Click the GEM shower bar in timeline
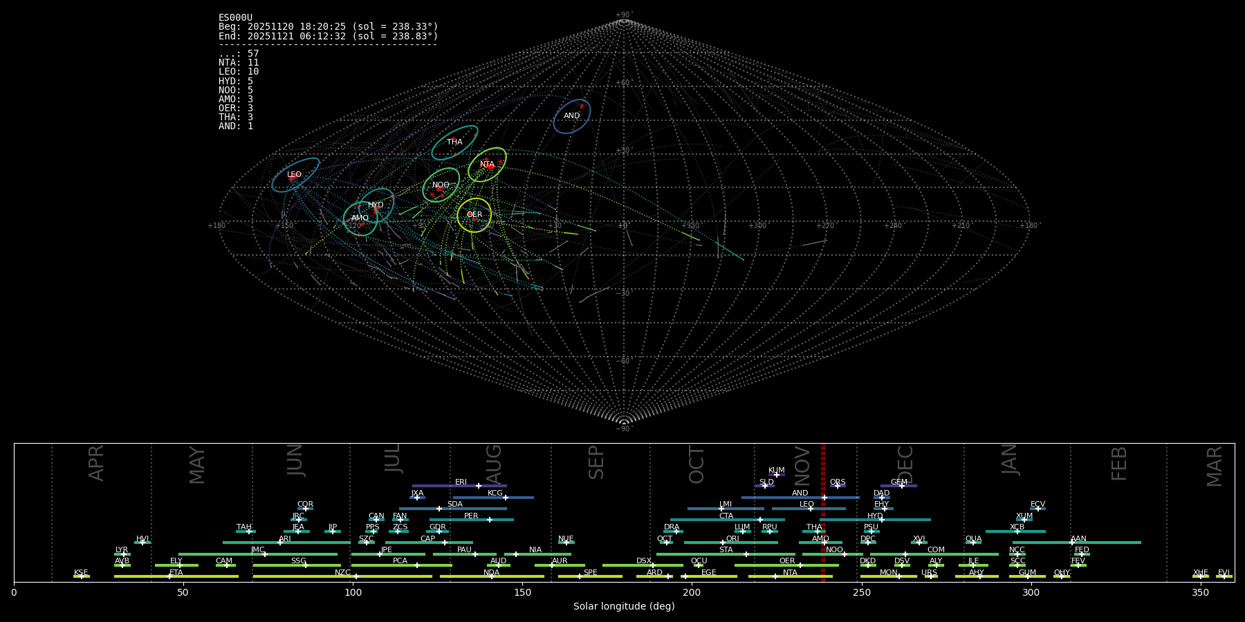1245x622 pixels. 898,486
